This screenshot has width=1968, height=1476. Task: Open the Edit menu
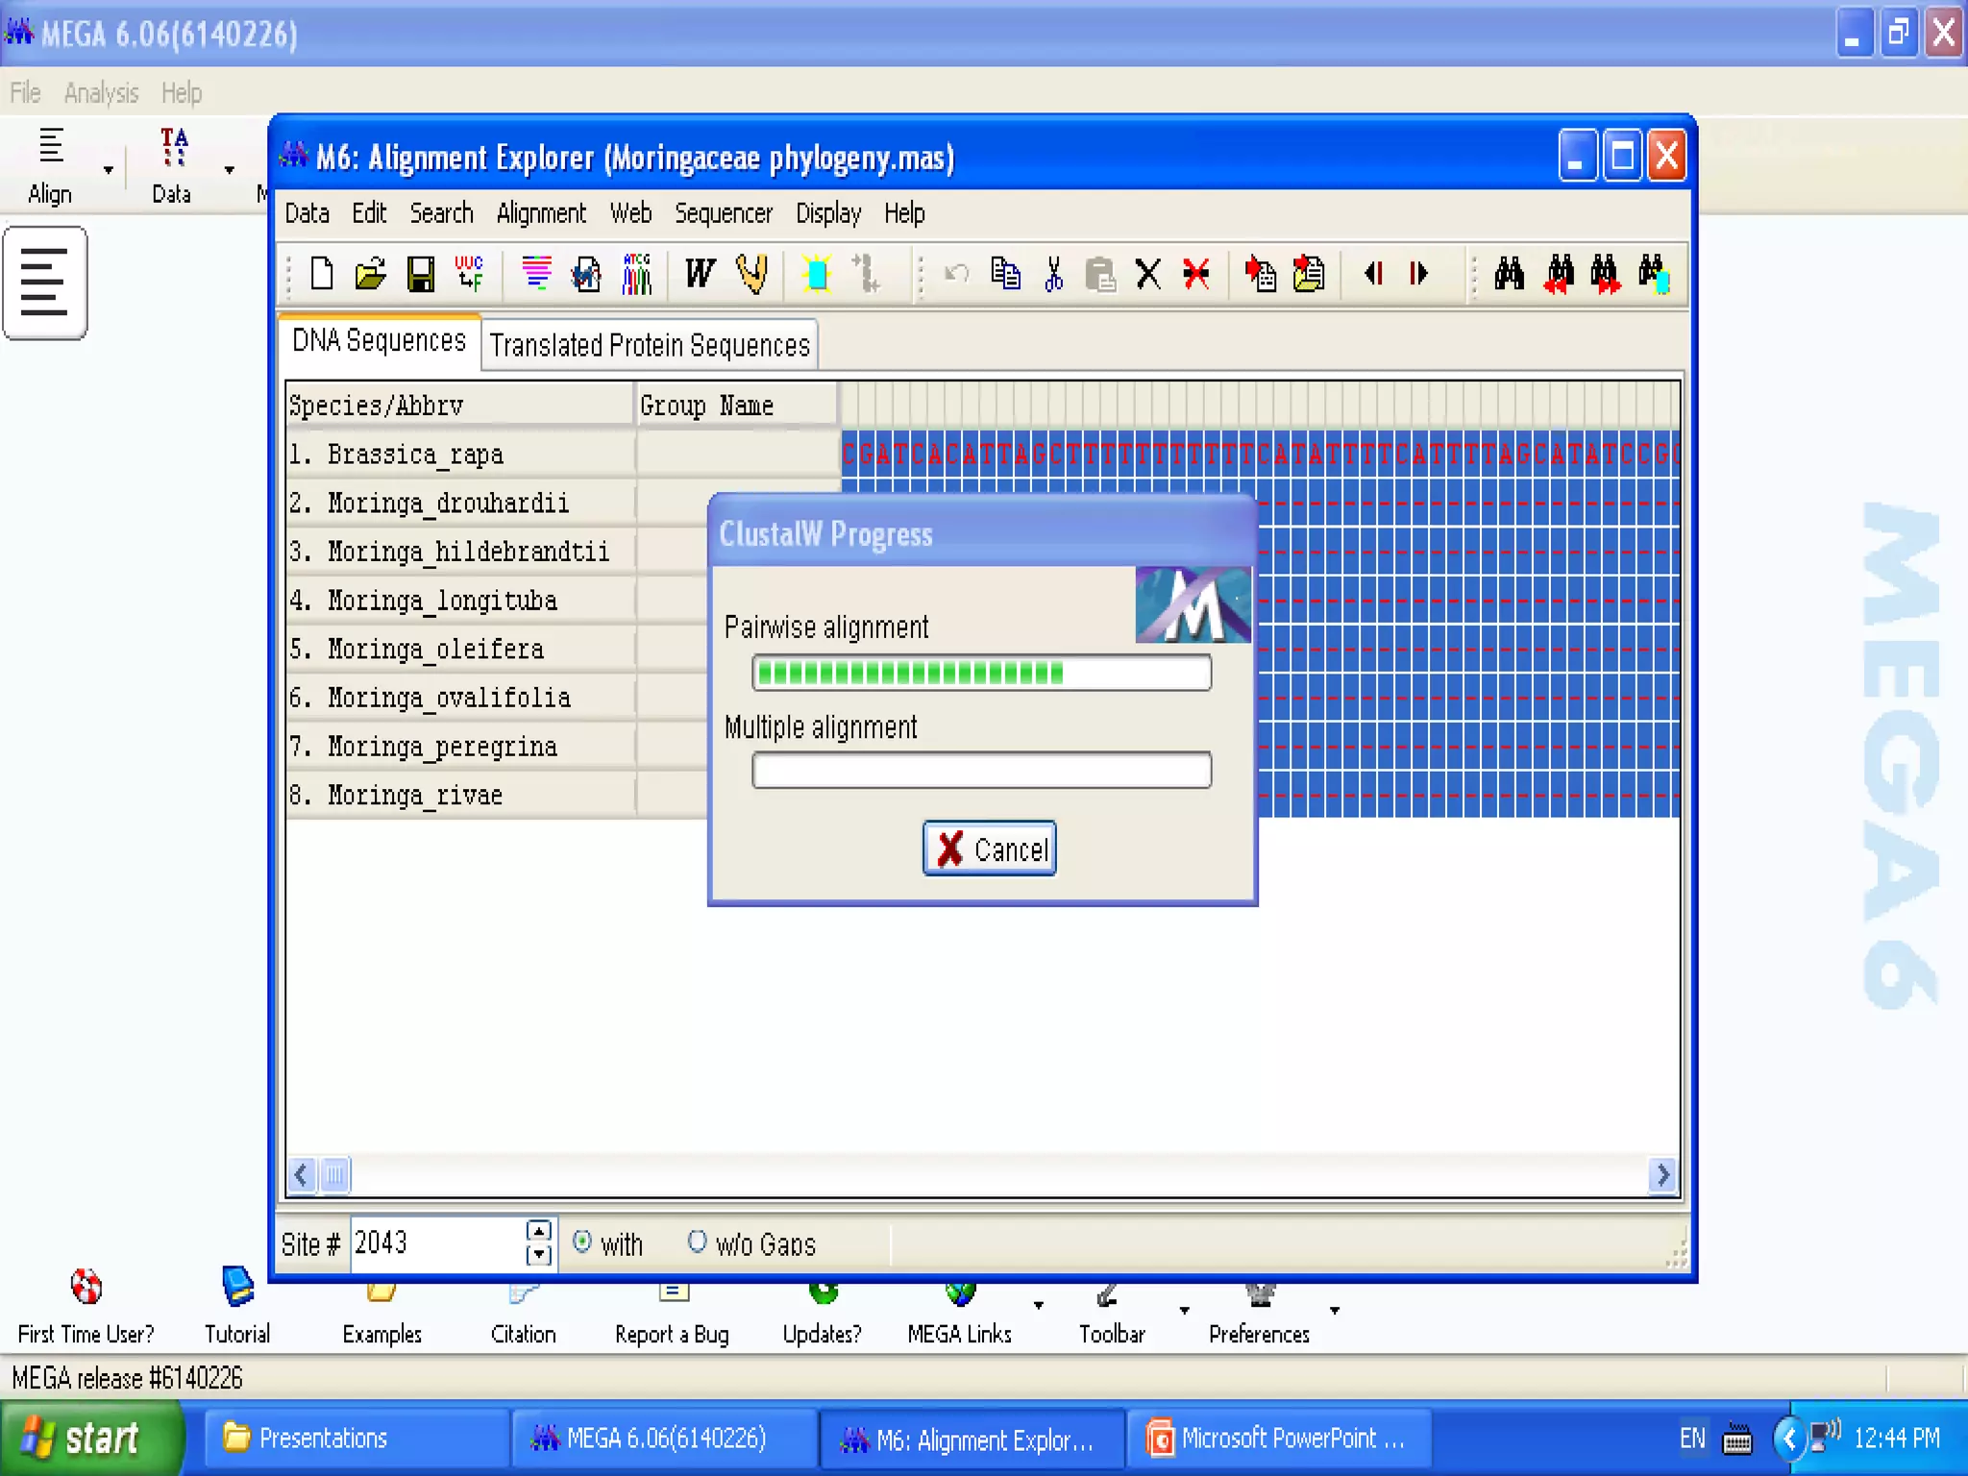[369, 213]
